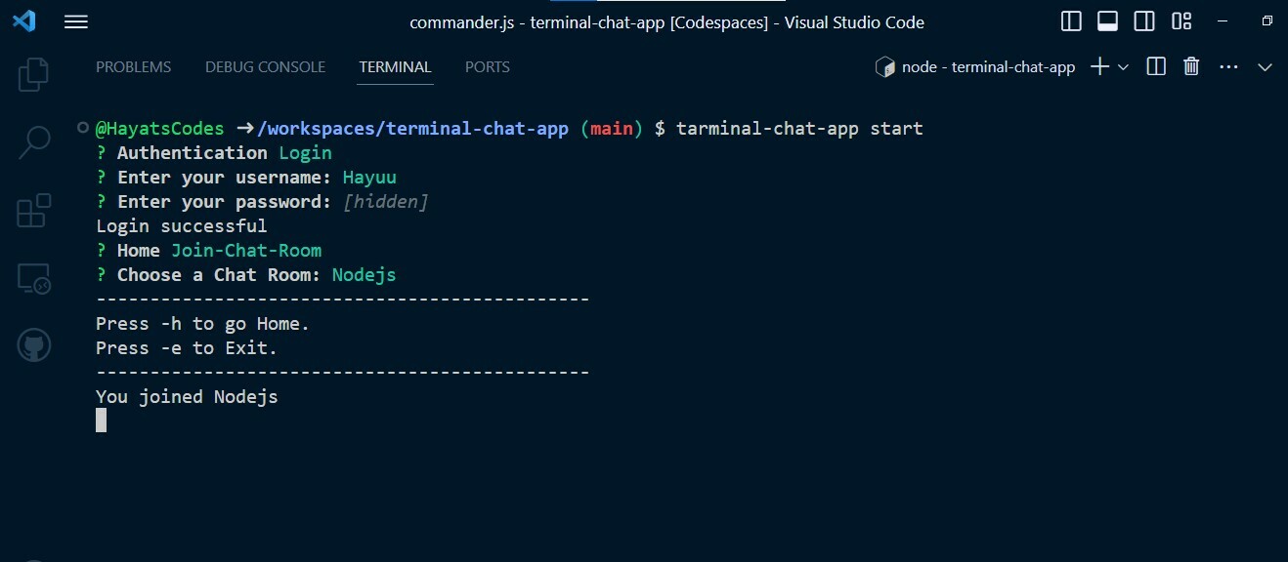Open the application hamburger menu

(x=75, y=20)
